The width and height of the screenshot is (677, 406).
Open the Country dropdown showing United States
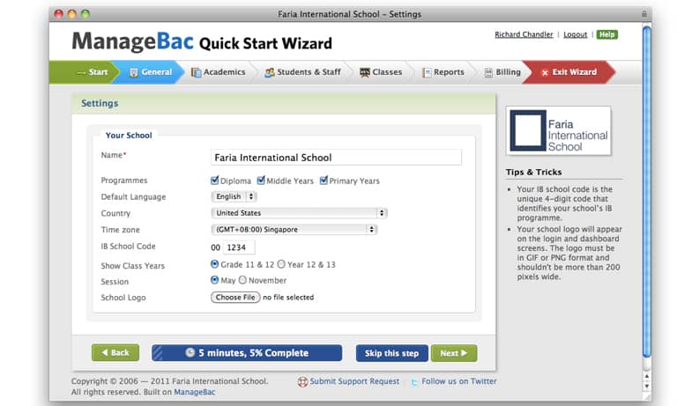pos(299,213)
